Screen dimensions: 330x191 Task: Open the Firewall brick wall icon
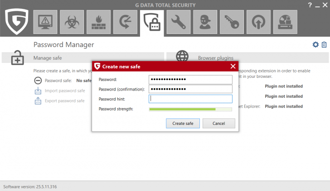pyautogui.click(x=98, y=22)
